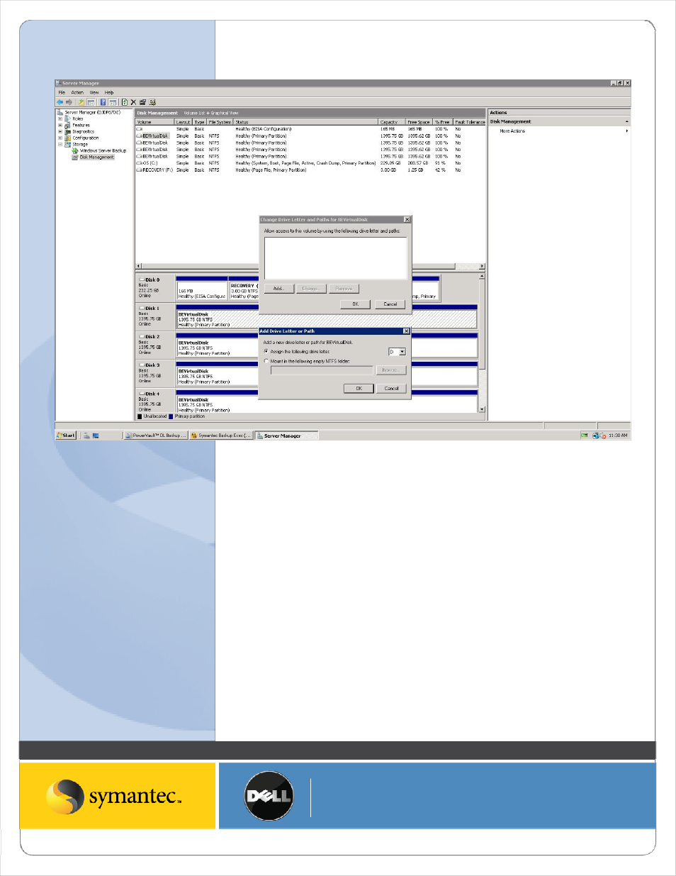Screen dimensions: 676x876
Task: Select the OS (C:) volume row
Action: [310, 163]
